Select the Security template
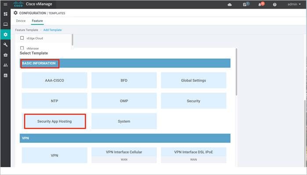Image resolution: width=307 pixels, height=175 pixels. pos(194,101)
